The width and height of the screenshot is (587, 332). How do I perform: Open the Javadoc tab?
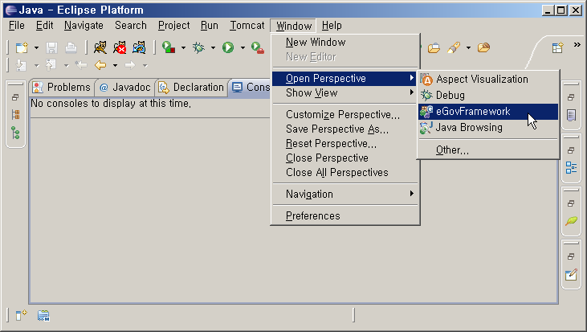pyautogui.click(x=124, y=87)
